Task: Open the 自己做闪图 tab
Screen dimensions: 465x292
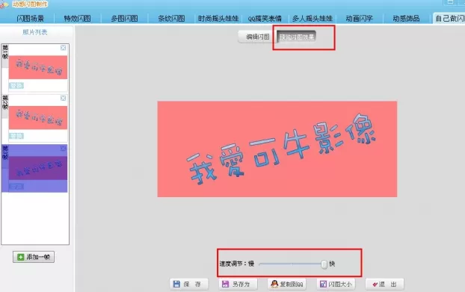Action: [x=449, y=19]
